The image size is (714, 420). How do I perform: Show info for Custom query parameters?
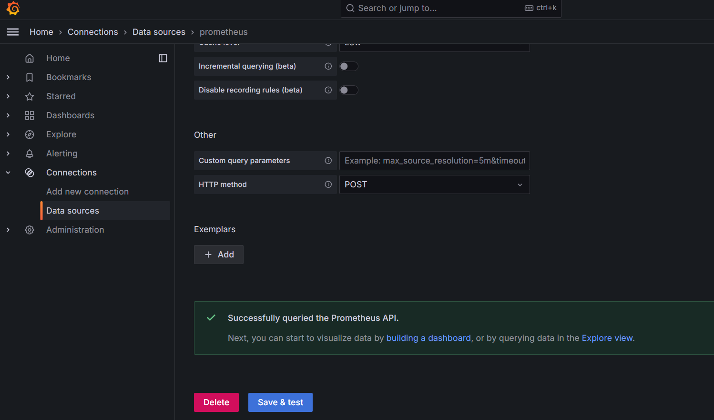[328, 161]
